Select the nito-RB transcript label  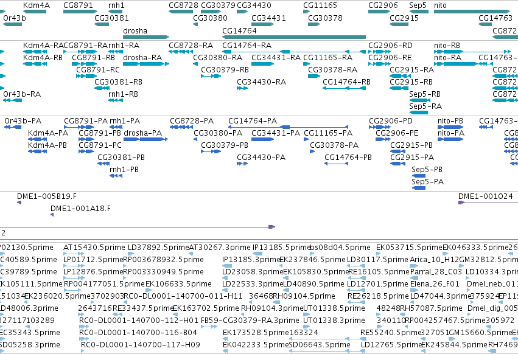[447, 45]
